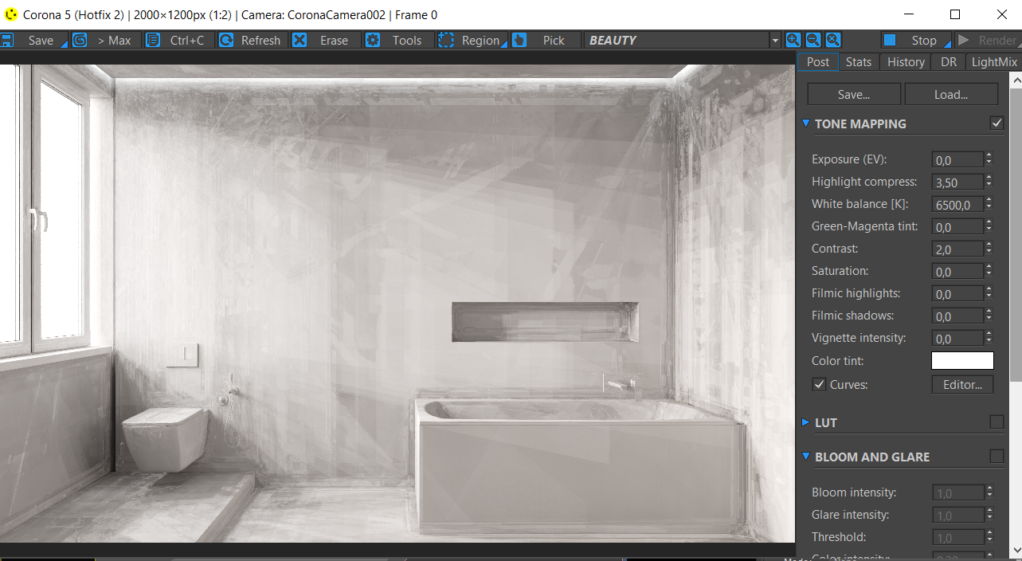Increase Filmic highlights with spinner up arrow

989,289
